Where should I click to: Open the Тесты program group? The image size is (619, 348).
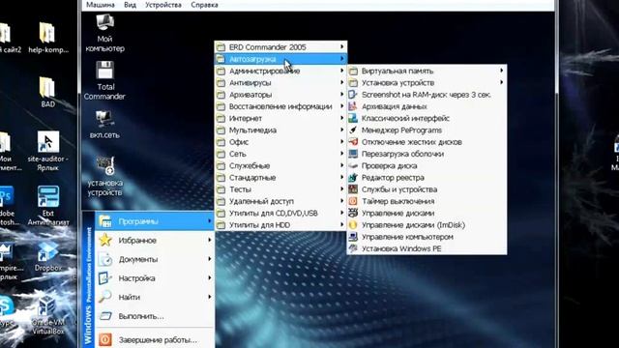[x=280, y=189]
